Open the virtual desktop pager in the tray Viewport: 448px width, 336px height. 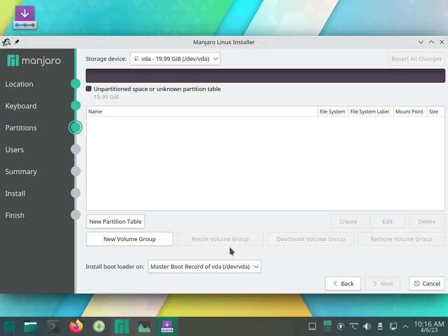coord(327,326)
